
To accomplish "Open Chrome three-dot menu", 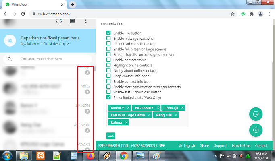I will (269, 14).
